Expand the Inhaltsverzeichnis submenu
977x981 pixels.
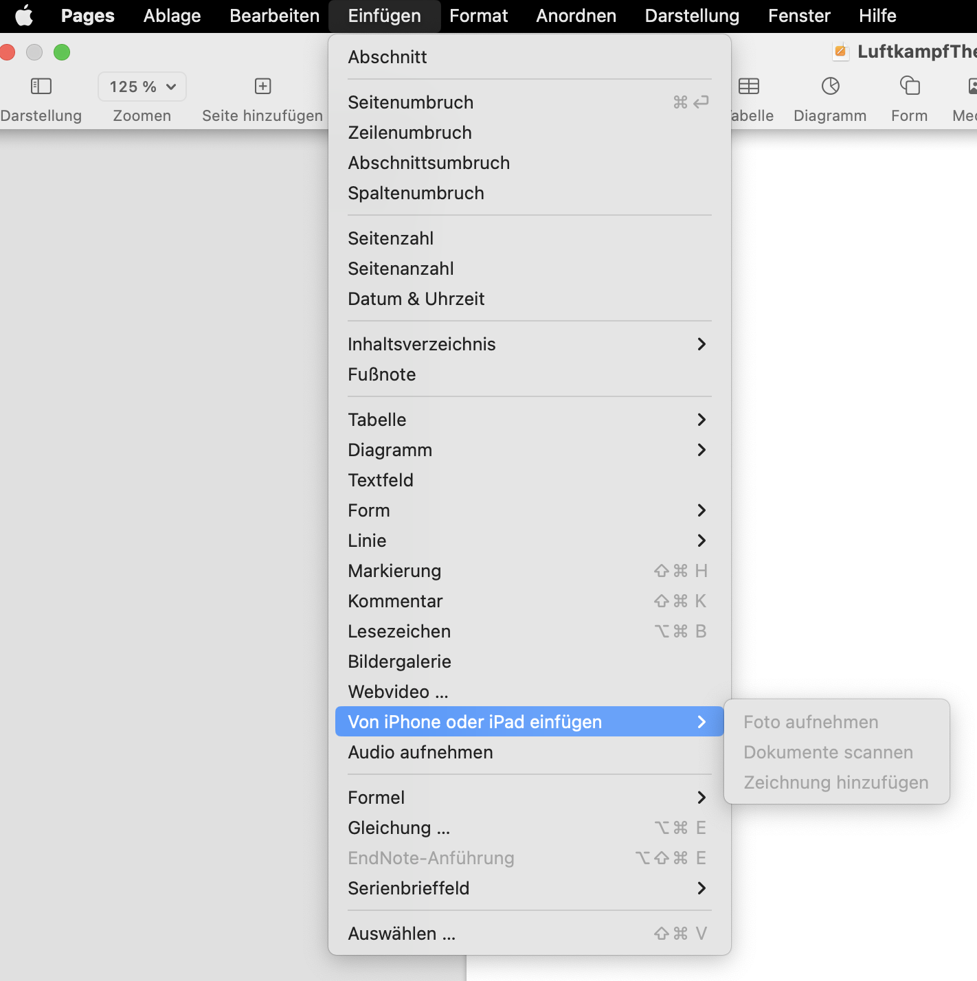[529, 344]
